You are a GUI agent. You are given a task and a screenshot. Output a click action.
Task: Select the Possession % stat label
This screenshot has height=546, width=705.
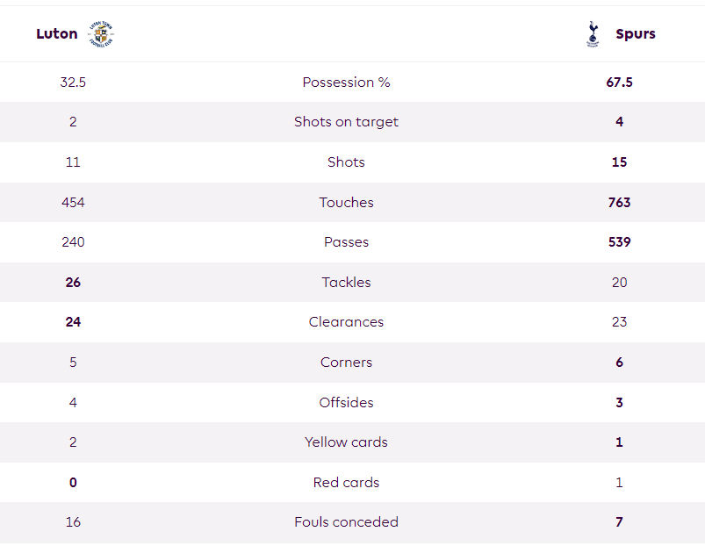(346, 83)
